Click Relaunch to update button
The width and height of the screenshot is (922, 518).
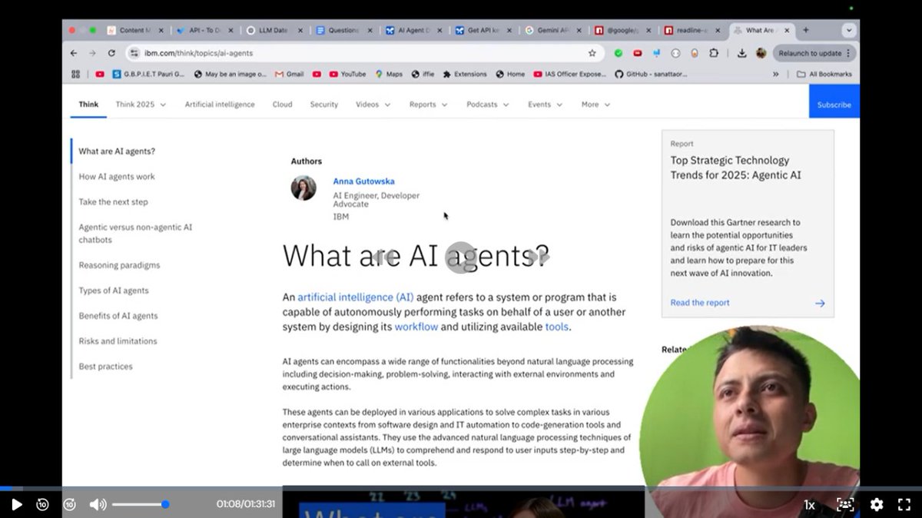click(x=814, y=53)
